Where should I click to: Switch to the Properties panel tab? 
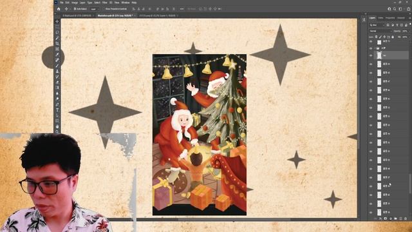tap(390, 18)
